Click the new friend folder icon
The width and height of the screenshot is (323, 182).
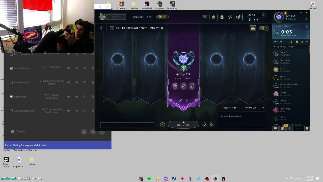[297, 42]
